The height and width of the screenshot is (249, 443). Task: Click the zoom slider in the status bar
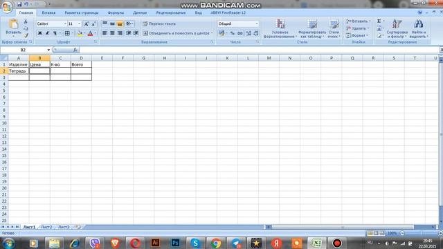[x=421, y=233]
